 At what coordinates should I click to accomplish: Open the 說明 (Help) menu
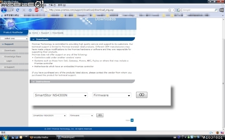tap(62, 5)
